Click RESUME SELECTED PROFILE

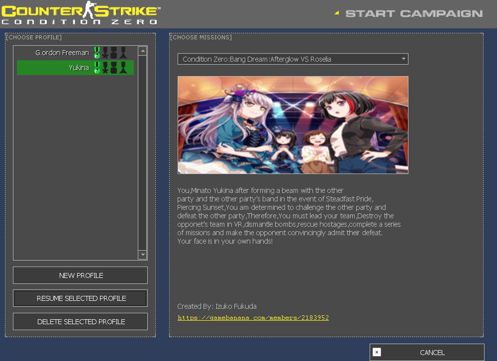tap(80, 298)
